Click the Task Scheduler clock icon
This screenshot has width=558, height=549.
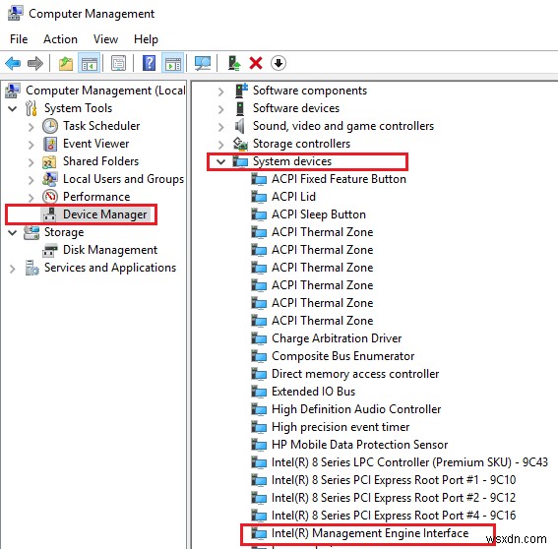tap(50, 126)
